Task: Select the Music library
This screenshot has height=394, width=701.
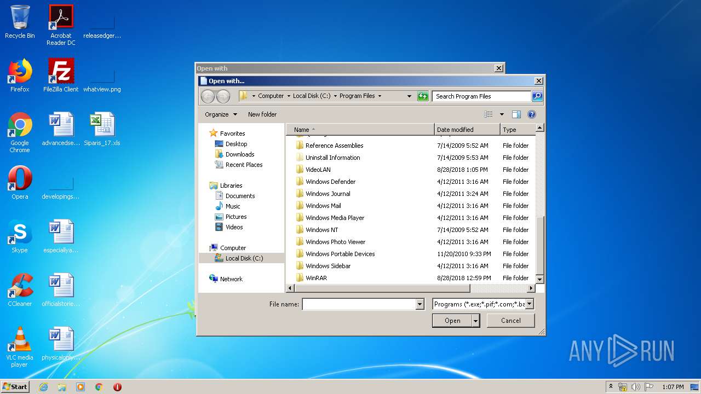Action: pyautogui.click(x=233, y=206)
